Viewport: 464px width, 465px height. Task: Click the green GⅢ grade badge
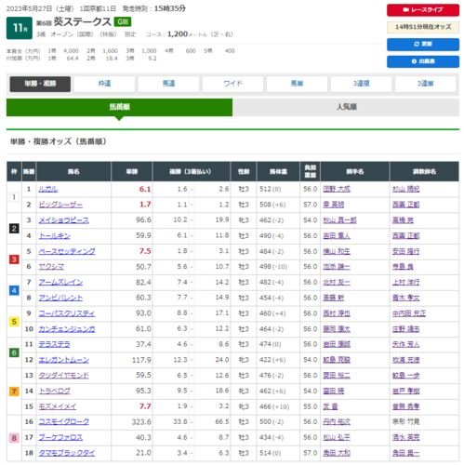pos(123,22)
